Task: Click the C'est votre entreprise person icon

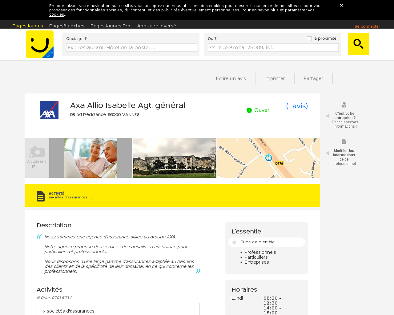Action: point(344,105)
